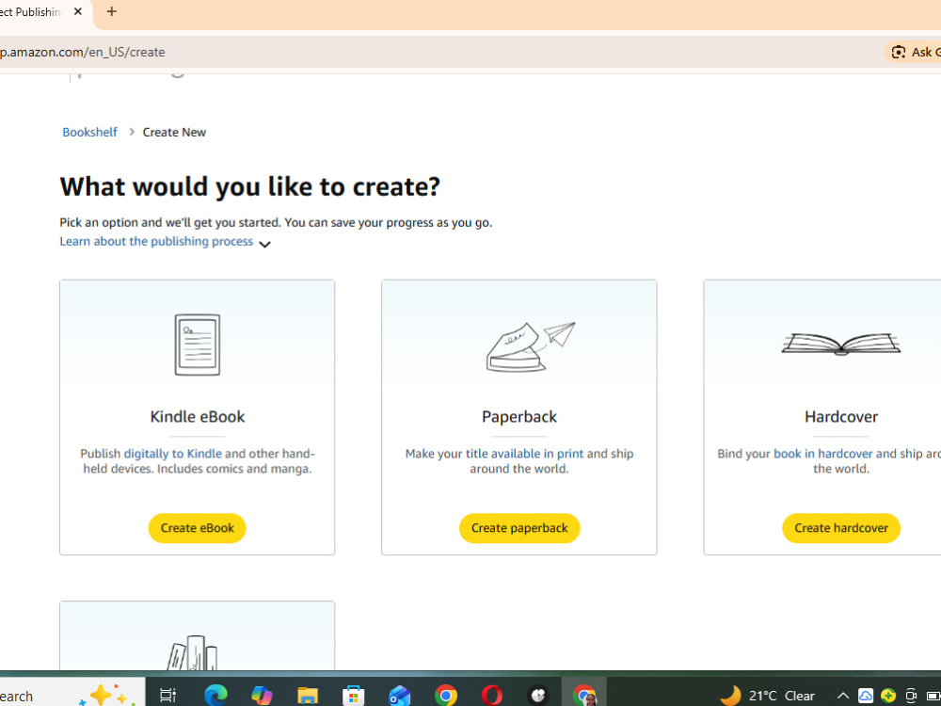Image resolution: width=941 pixels, height=706 pixels.
Task: Click the Kindle eBook reader illustration
Action: [198, 345]
